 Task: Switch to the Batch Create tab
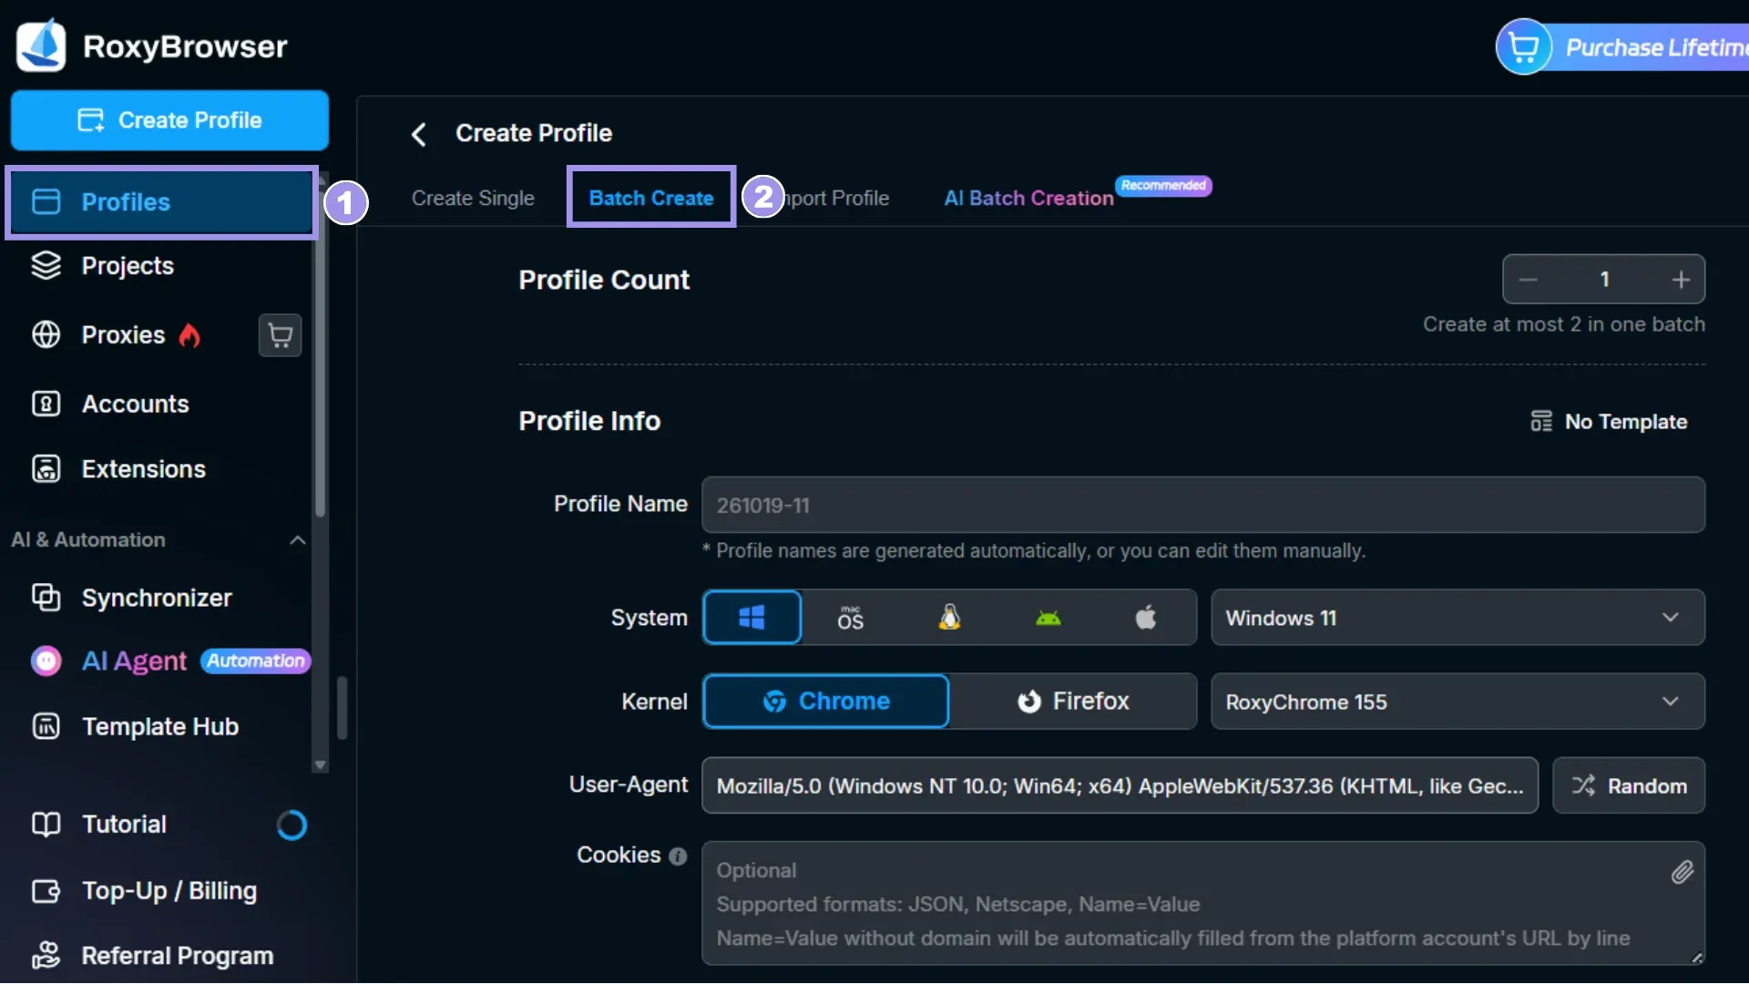pyautogui.click(x=651, y=198)
